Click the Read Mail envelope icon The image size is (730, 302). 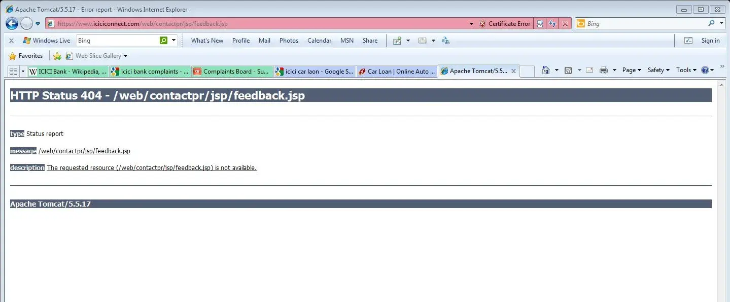point(589,70)
